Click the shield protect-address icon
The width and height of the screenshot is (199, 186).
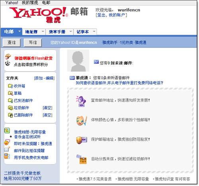pyautogui.click(x=82, y=140)
